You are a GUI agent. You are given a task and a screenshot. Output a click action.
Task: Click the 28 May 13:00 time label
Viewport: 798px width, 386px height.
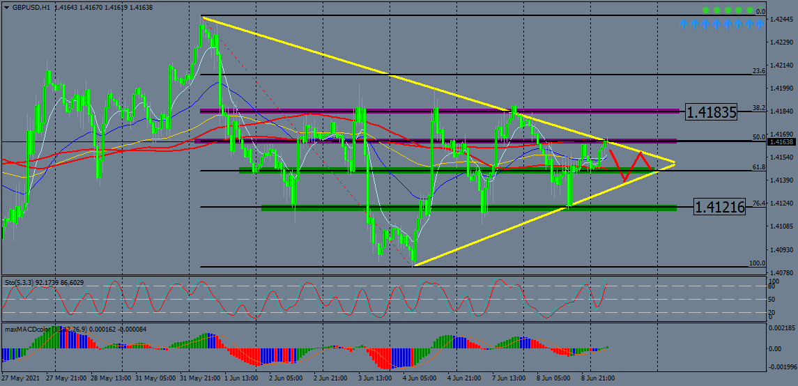click(x=110, y=379)
